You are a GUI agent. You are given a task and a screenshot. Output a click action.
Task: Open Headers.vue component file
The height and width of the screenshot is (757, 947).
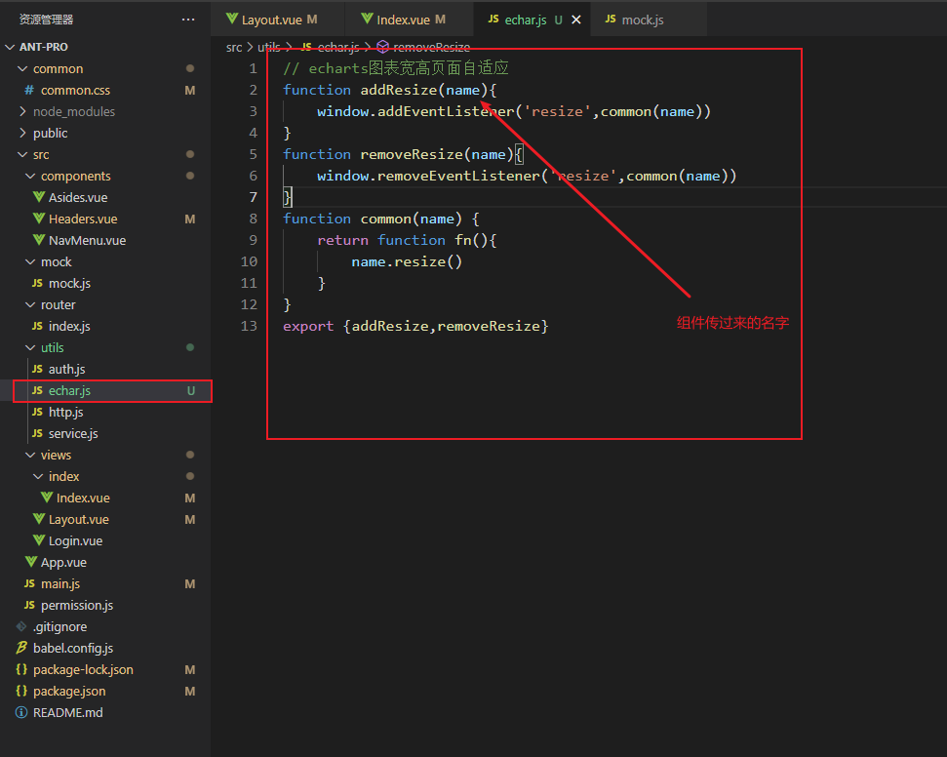coord(105,219)
